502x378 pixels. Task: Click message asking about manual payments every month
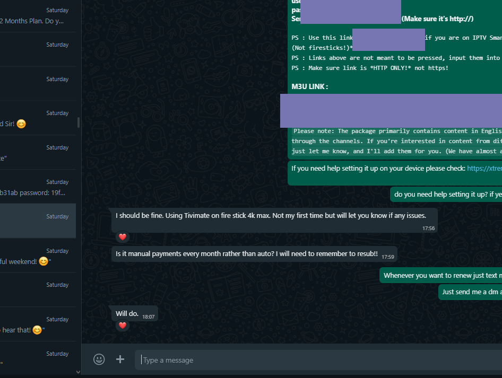click(x=254, y=254)
